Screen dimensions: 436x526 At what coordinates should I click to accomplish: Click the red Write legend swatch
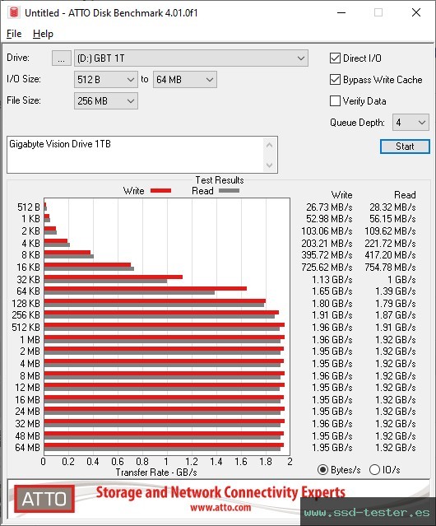161,190
